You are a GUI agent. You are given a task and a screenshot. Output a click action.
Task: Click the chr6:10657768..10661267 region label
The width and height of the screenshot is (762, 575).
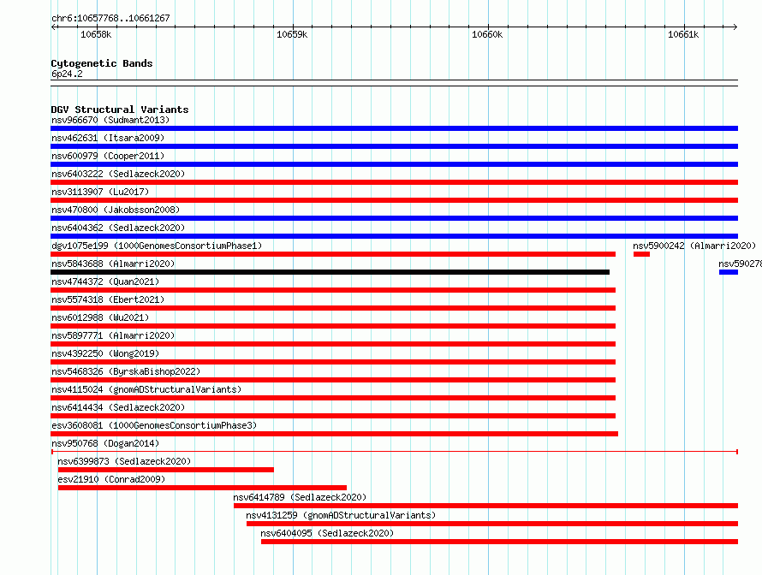pyautogui.click(x=110, y=18)
